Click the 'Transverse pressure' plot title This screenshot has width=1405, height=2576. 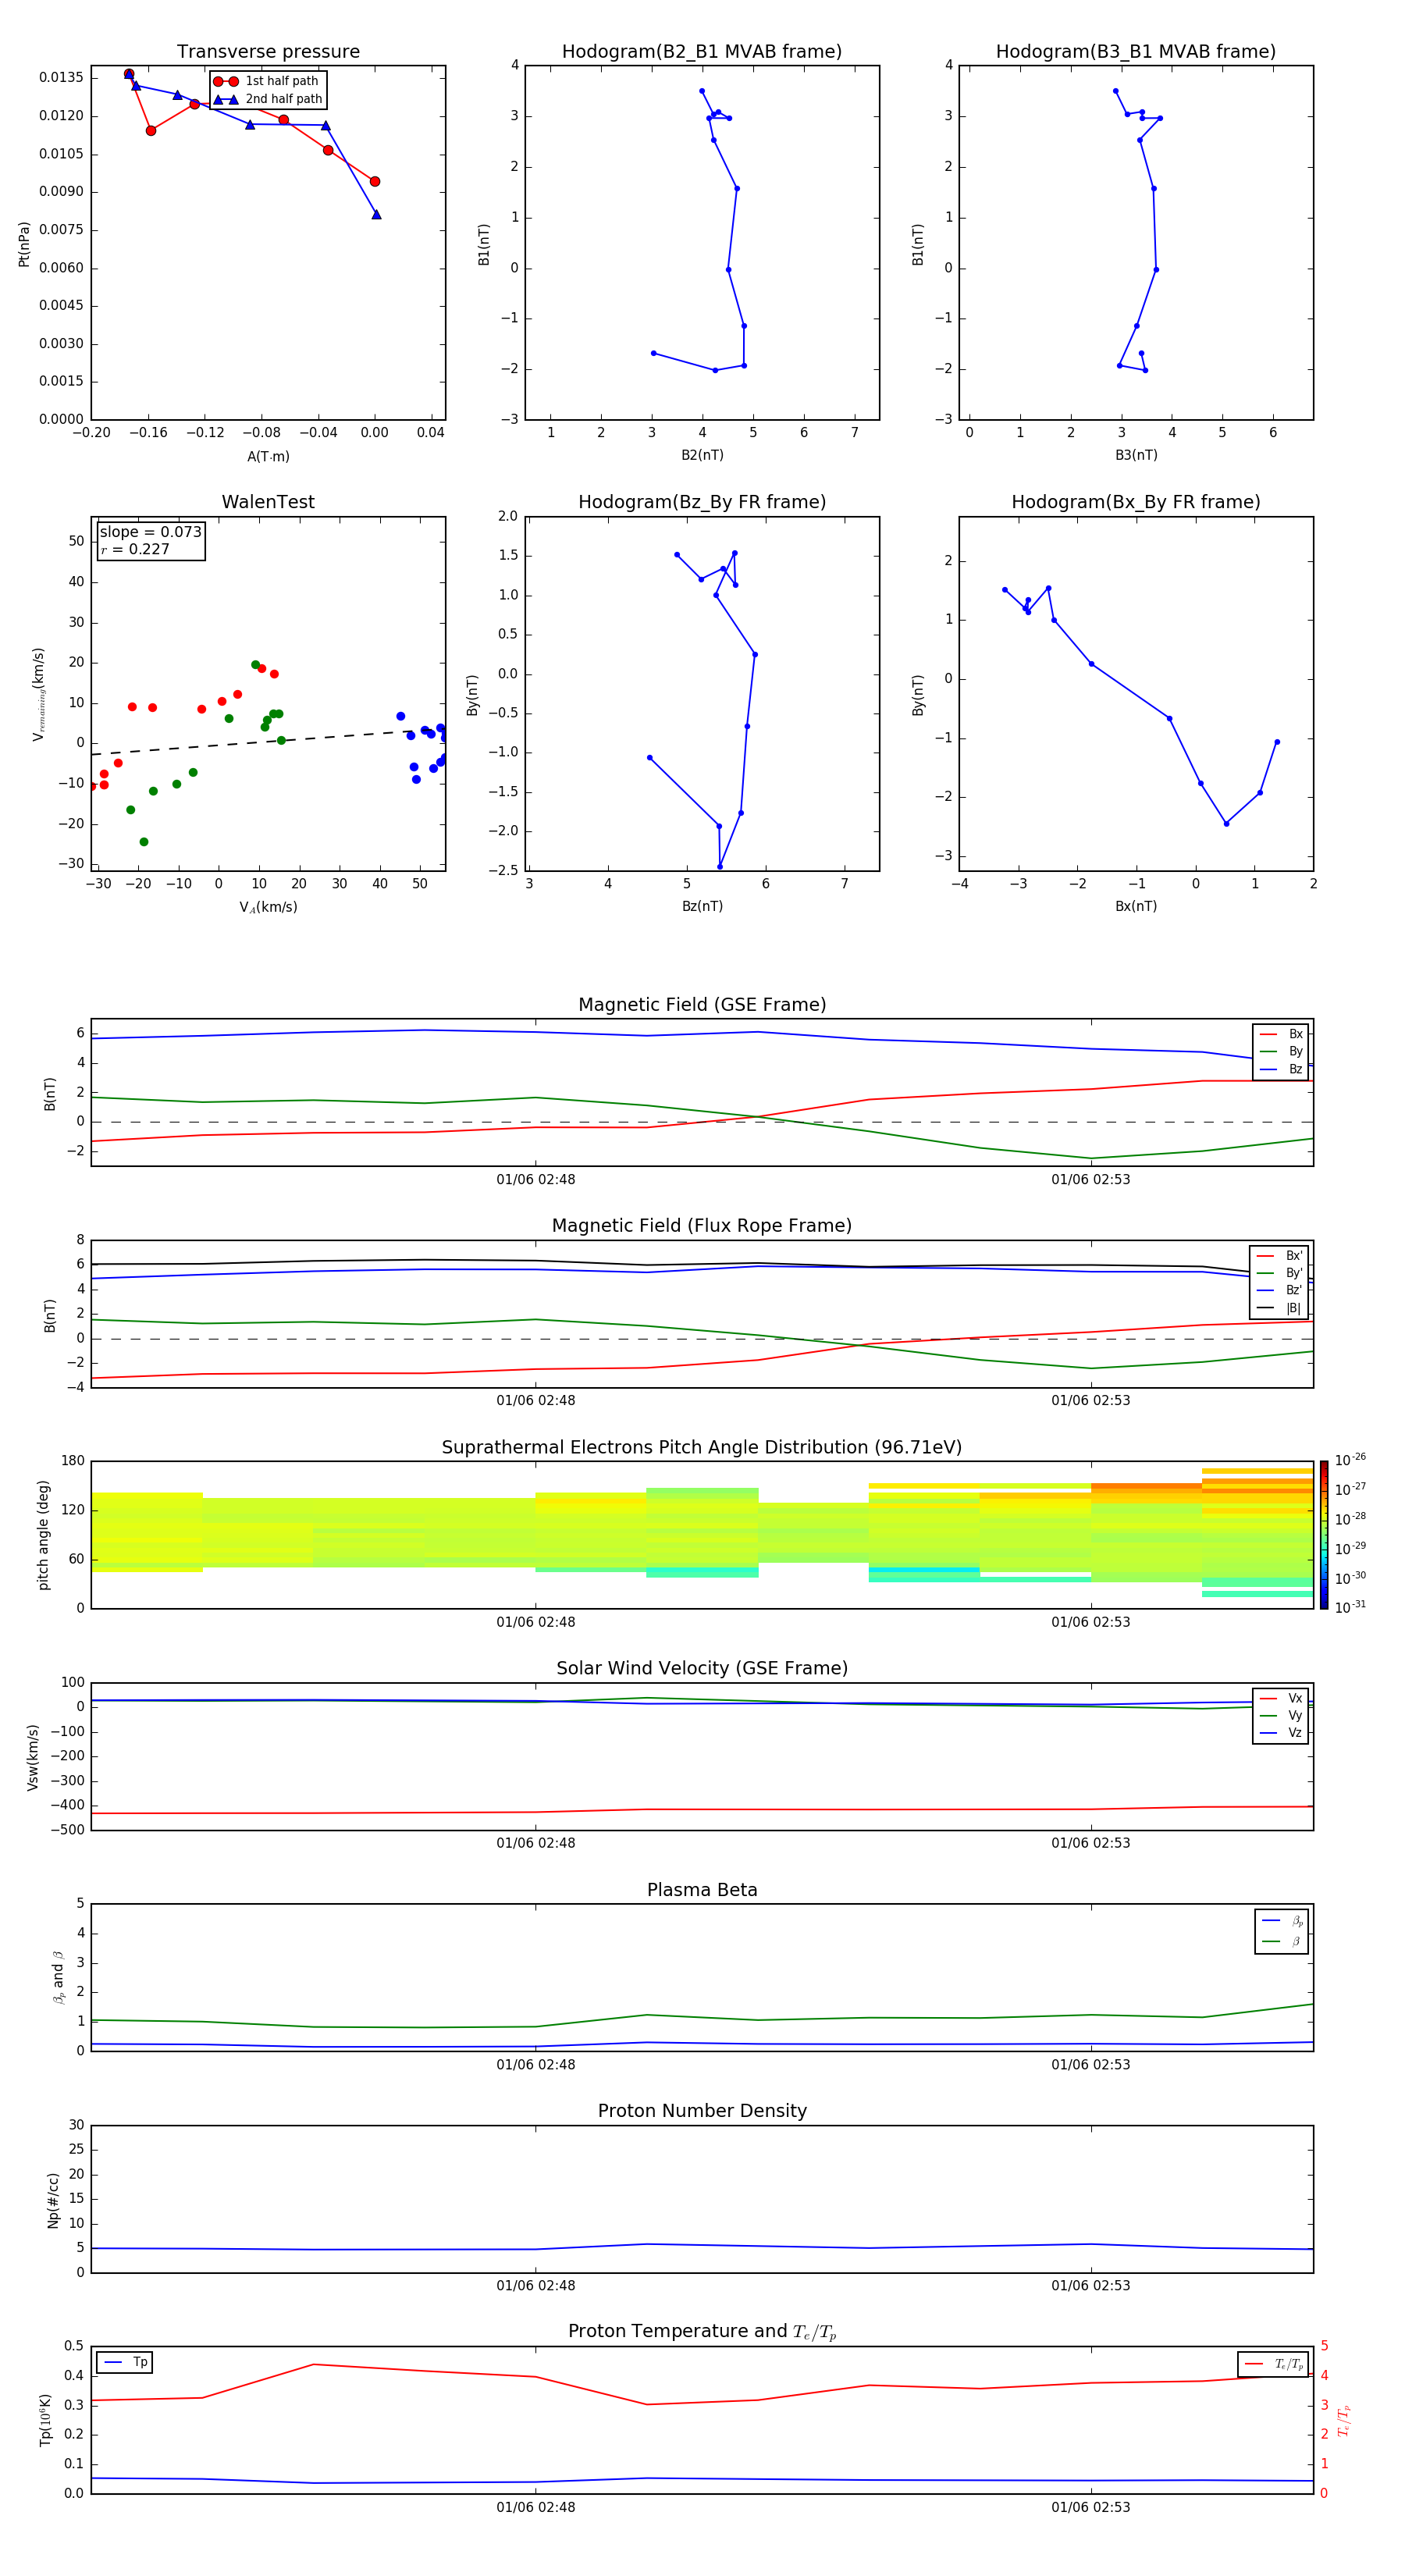pyautogui.click(x=268, y=52)
